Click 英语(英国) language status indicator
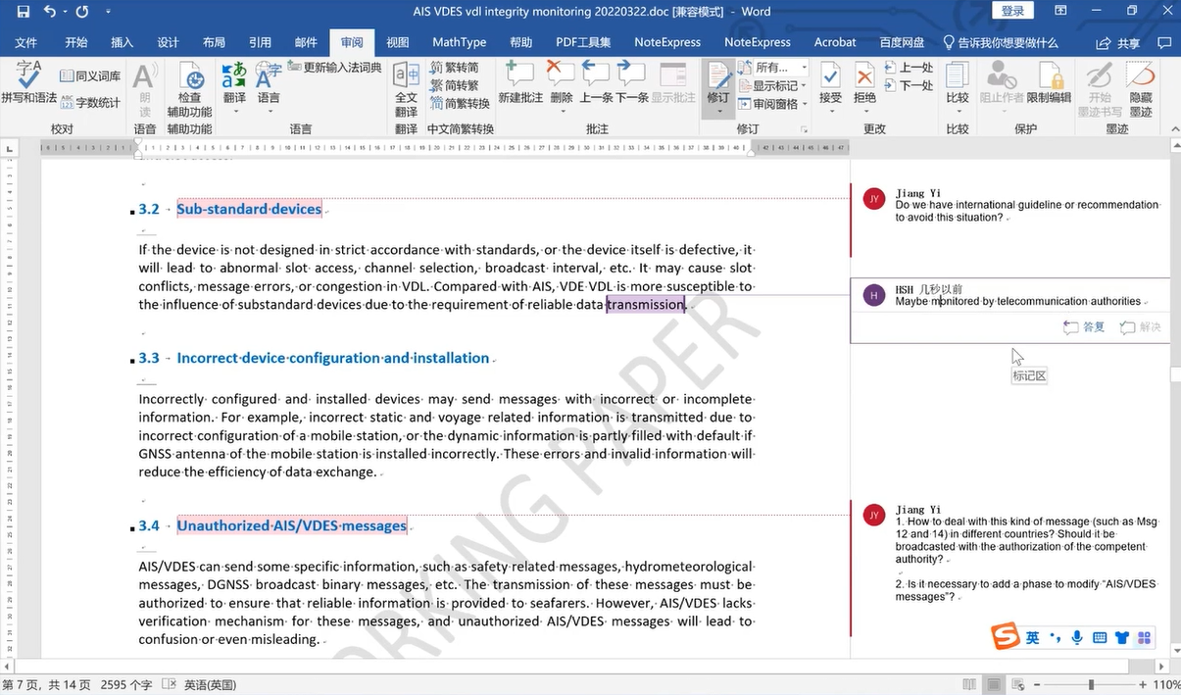The height and width of the screenshot is (695, 1181). coord(211,684)
